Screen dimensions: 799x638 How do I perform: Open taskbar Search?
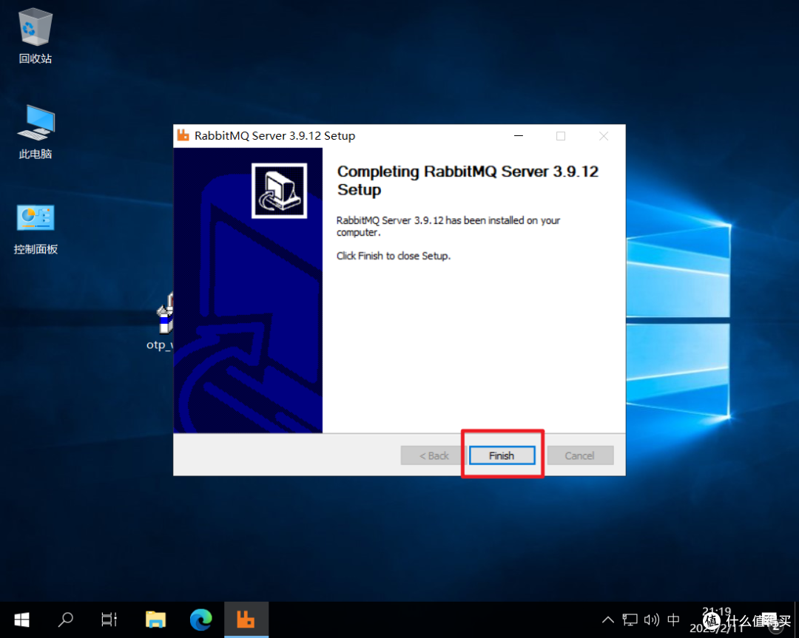[x=66, y=620]
